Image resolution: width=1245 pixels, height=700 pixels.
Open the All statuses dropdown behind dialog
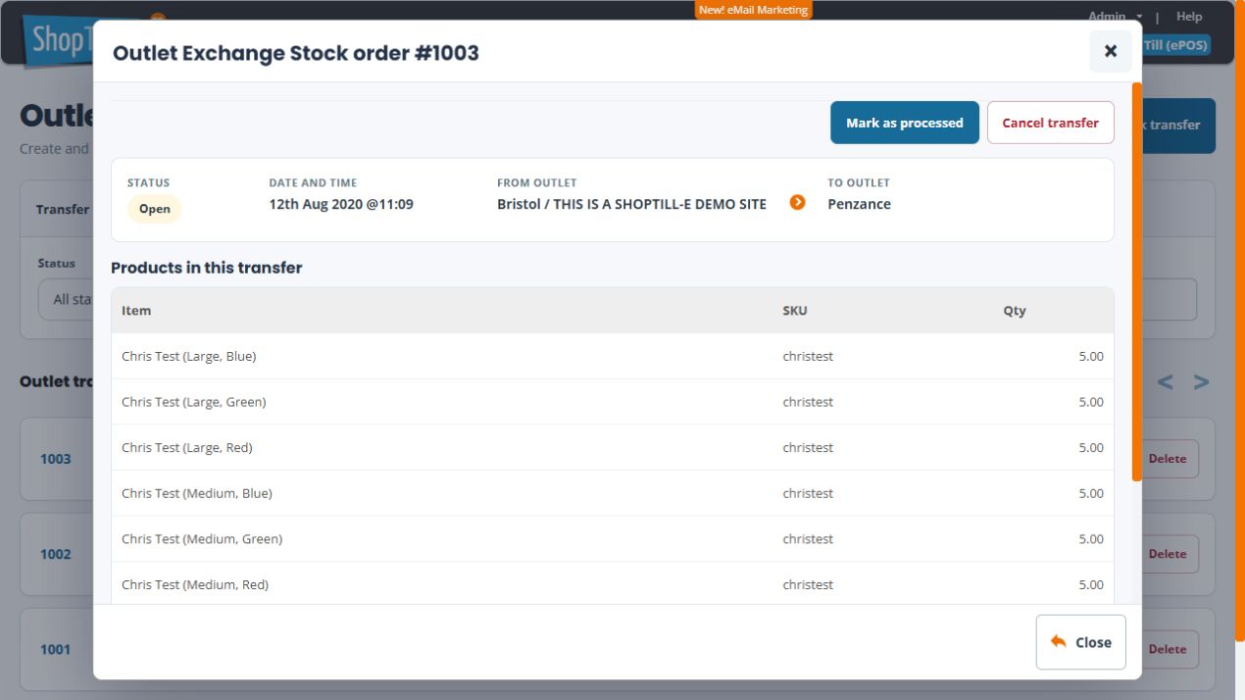click(67, 299)
